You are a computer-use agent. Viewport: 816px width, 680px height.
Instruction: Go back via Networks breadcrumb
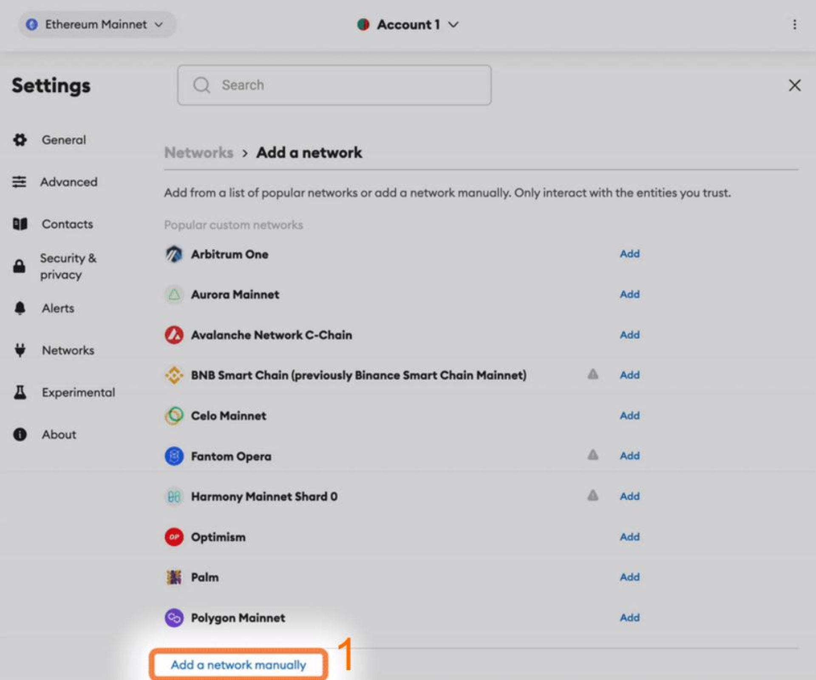(198, 153)
